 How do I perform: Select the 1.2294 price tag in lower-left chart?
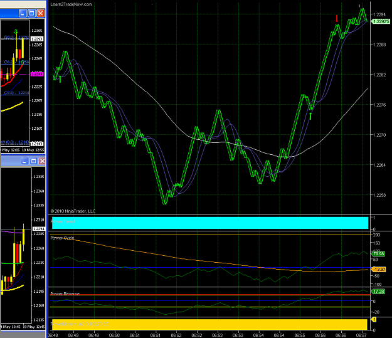pos(39,229)
